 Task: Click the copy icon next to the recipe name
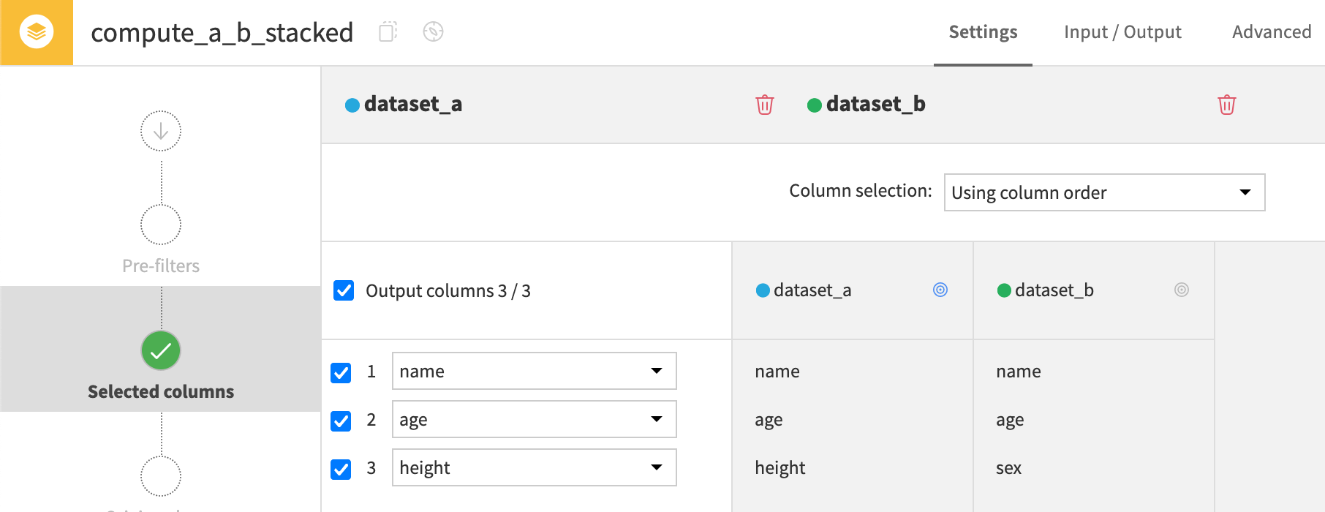388,31
